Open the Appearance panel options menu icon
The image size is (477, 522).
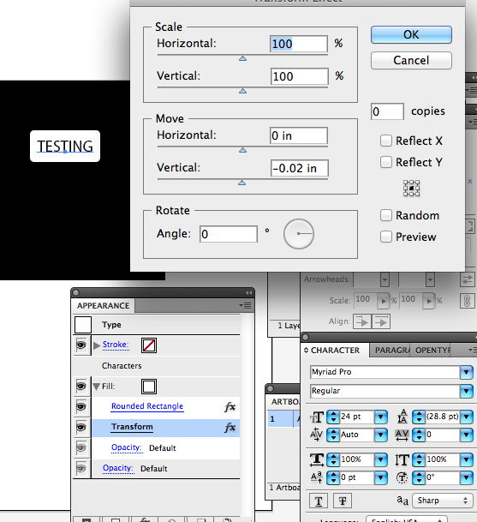click(245, 306)
